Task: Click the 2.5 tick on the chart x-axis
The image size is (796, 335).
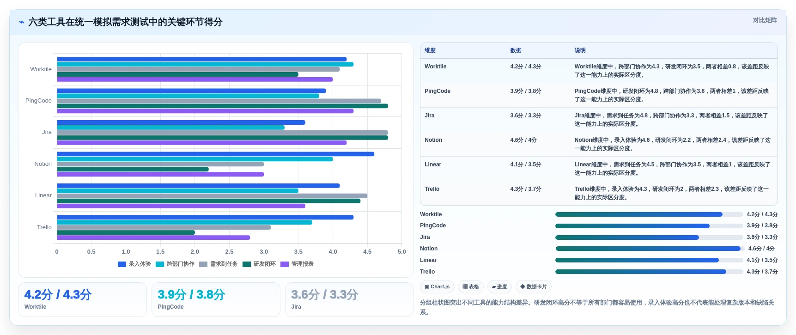Action: 230,252
